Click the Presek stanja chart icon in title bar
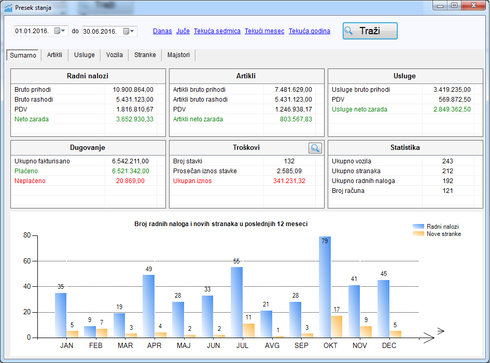This screenshot has height=363, width=490. (8, 8)
